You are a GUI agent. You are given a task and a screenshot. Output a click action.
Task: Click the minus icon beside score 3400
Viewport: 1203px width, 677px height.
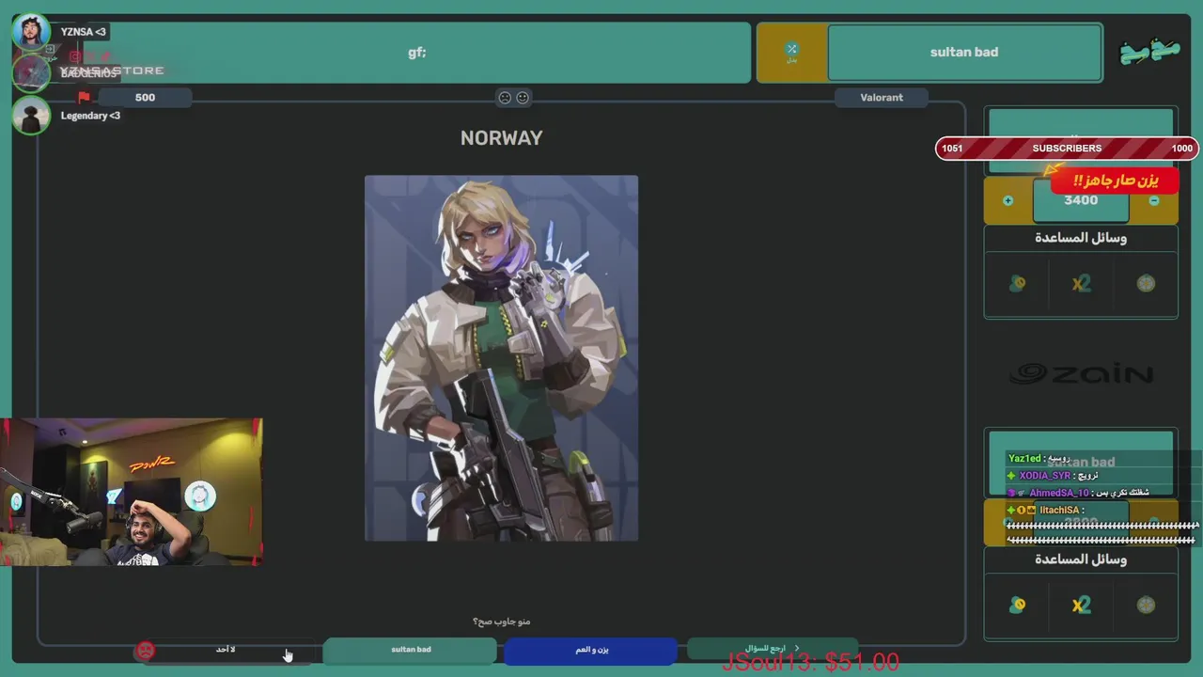click(1154, 200)
